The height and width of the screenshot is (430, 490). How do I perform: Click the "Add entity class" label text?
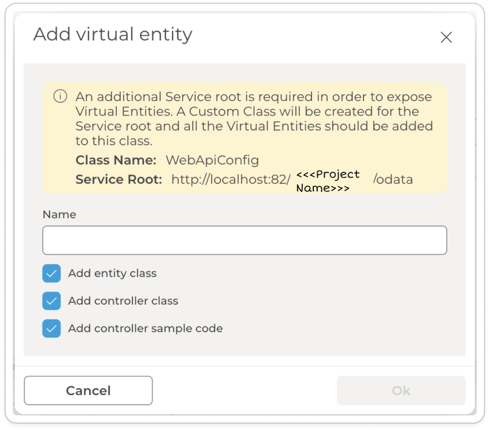click(x=112, y=274)
